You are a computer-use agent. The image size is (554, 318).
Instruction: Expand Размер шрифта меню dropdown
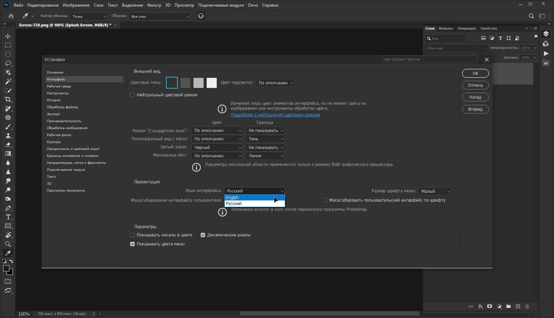pos(435,191)
